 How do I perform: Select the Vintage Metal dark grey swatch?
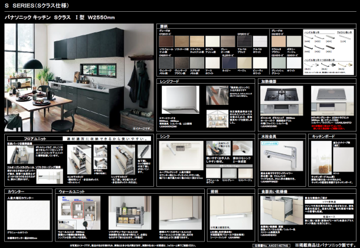[x=166, y=63]
